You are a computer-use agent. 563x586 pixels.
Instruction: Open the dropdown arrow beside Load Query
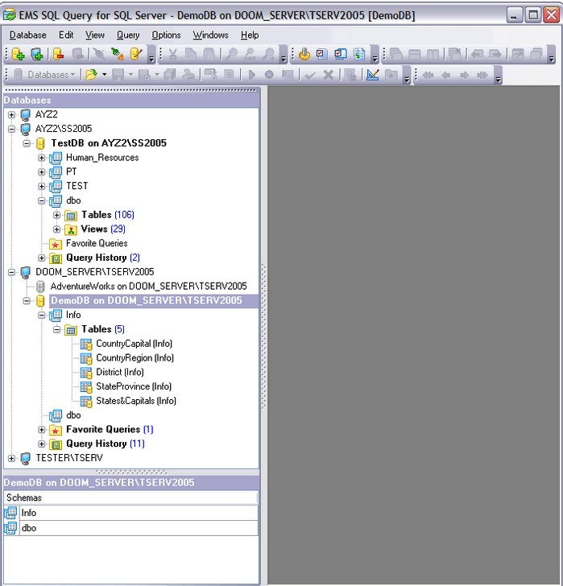tap(104, 75)
